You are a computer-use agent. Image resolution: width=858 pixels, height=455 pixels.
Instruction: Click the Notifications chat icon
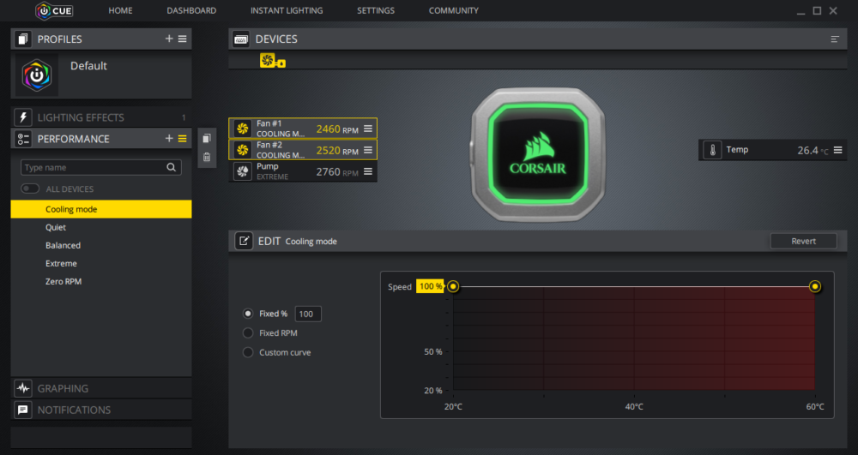pyautogui.click(x=22, y=410)
